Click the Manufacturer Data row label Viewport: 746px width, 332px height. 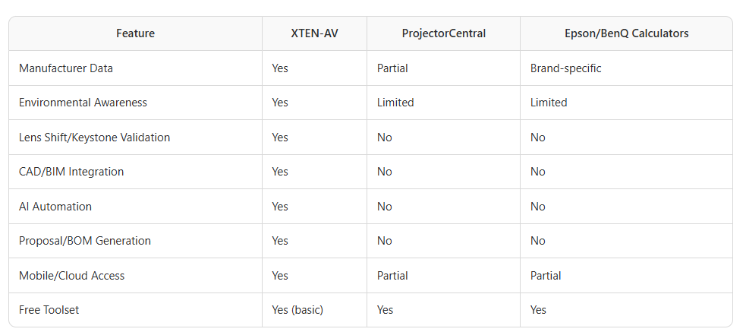pyautogui.click(x=66, y=68)
